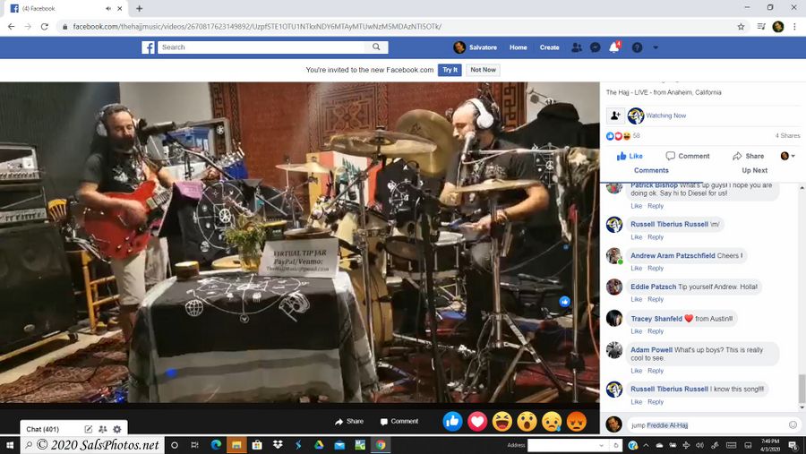The width and height of the screenshot is (806, 454).
Task: Toggle the blue thumbs-up reaction below video
Action: click(x=453, y=421)
